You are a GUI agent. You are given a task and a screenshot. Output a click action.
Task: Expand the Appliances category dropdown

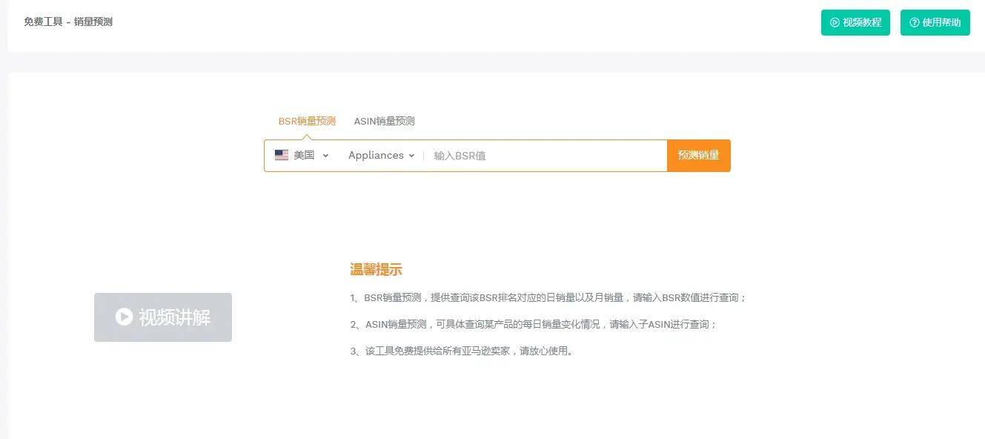(381, 155)
